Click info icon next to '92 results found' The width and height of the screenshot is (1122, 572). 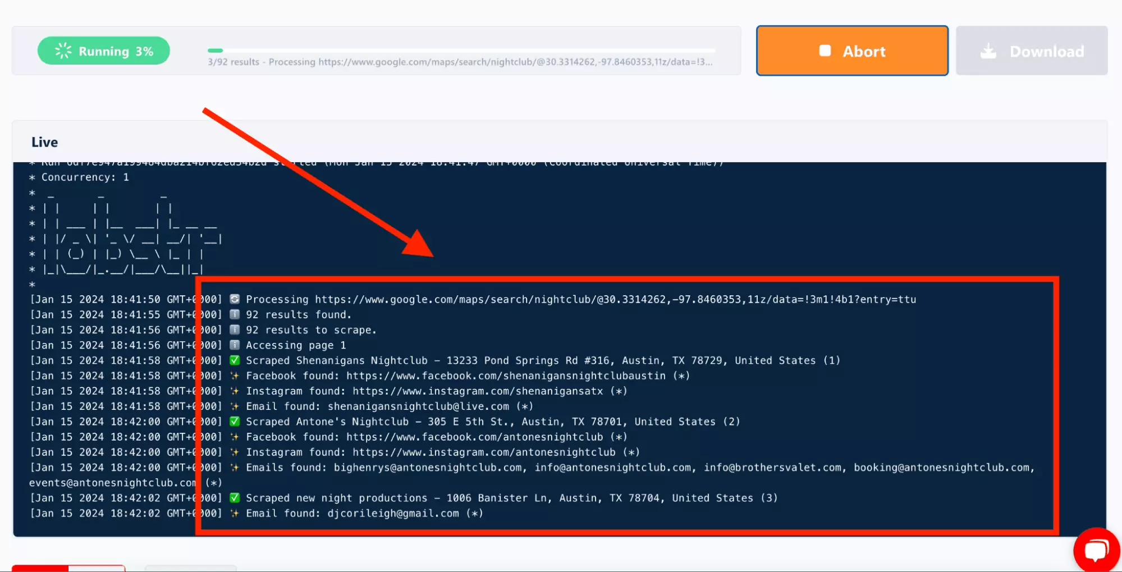(x=235, y=315)
